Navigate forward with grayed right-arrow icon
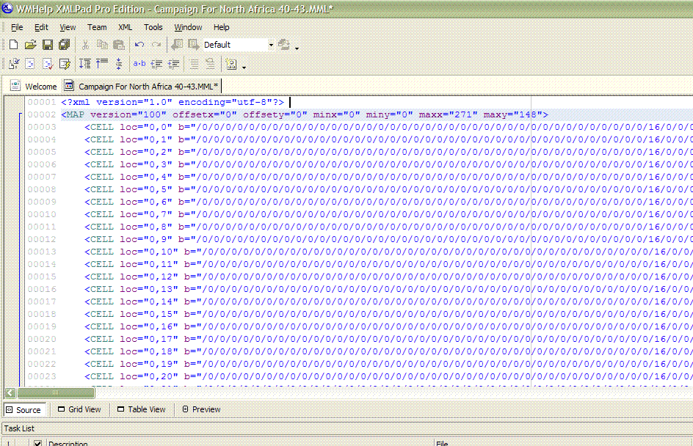693x446 pixels. click(x=194, y=45)
